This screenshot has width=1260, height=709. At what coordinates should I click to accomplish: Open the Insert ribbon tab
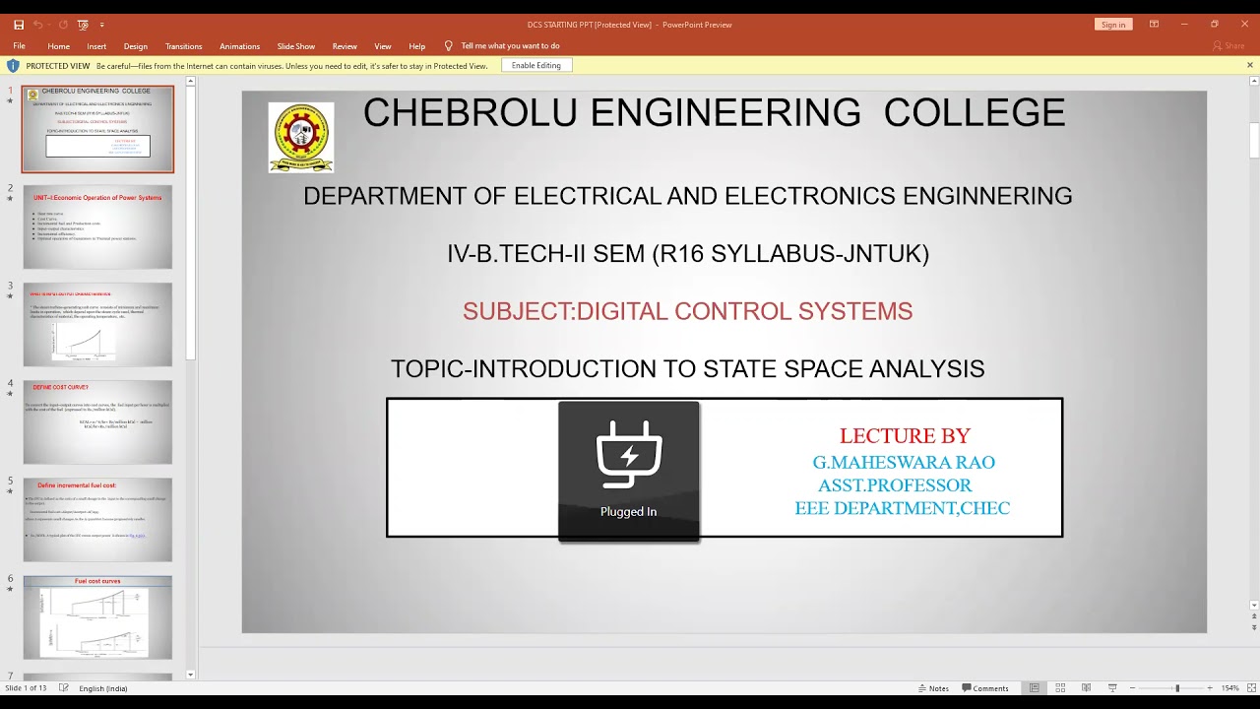coord(96,46)
